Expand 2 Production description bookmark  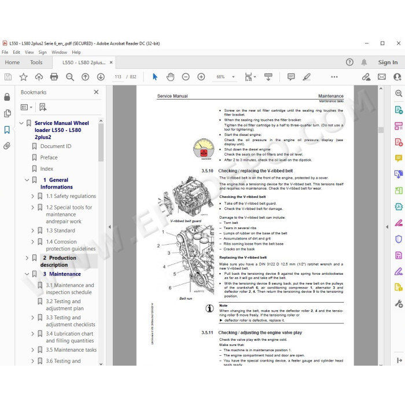pos(27,258)
